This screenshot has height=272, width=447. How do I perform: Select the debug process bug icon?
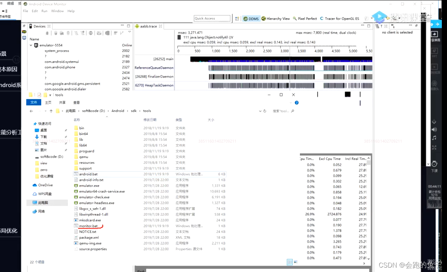point(47,33)
